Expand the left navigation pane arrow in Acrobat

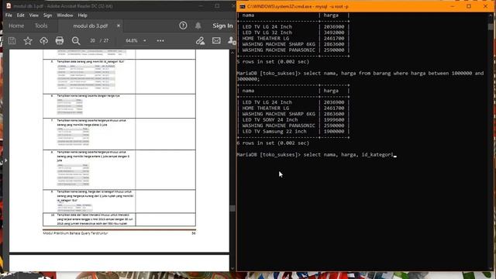(5, 160)
